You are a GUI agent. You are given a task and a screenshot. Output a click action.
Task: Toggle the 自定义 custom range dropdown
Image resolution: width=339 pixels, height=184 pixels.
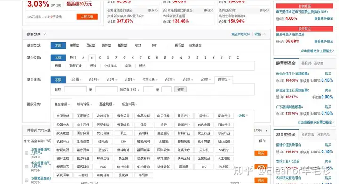tap(224, 80)
